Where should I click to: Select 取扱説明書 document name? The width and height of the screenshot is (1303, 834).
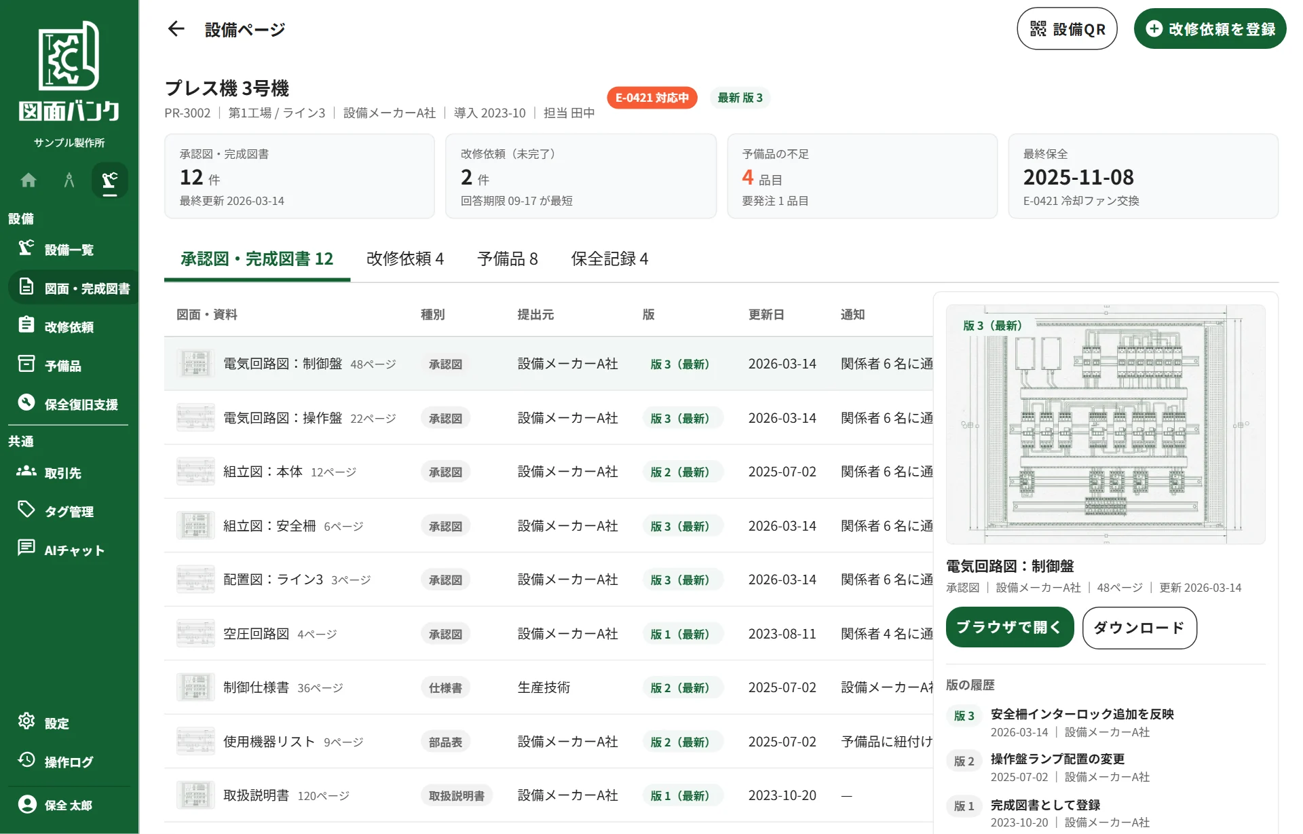pyautogui.click(x=257, y=795)
